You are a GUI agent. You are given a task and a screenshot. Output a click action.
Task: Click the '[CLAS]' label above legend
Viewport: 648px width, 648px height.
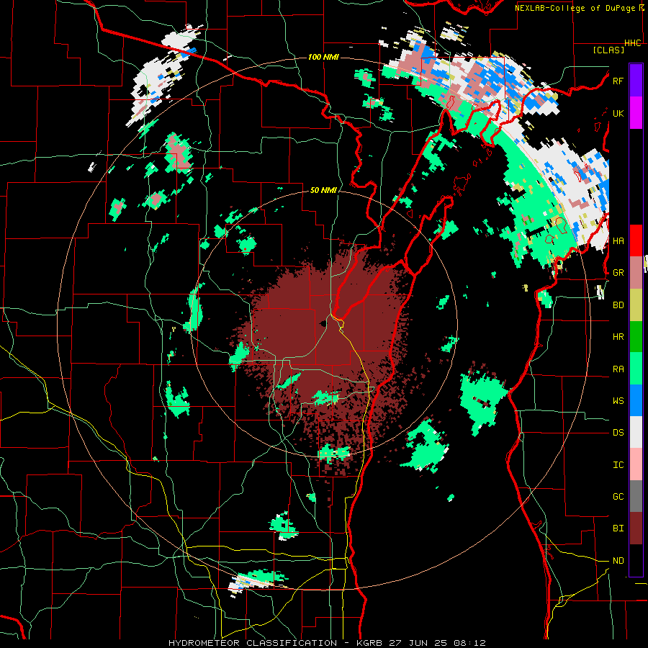point(608,50)
